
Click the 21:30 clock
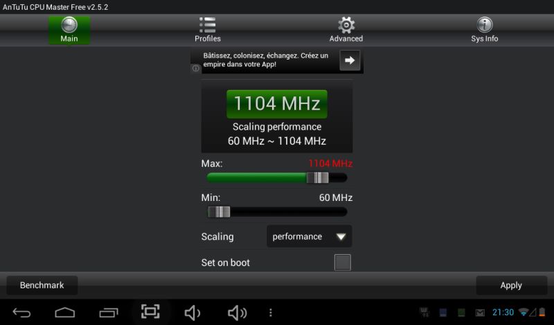503,313
